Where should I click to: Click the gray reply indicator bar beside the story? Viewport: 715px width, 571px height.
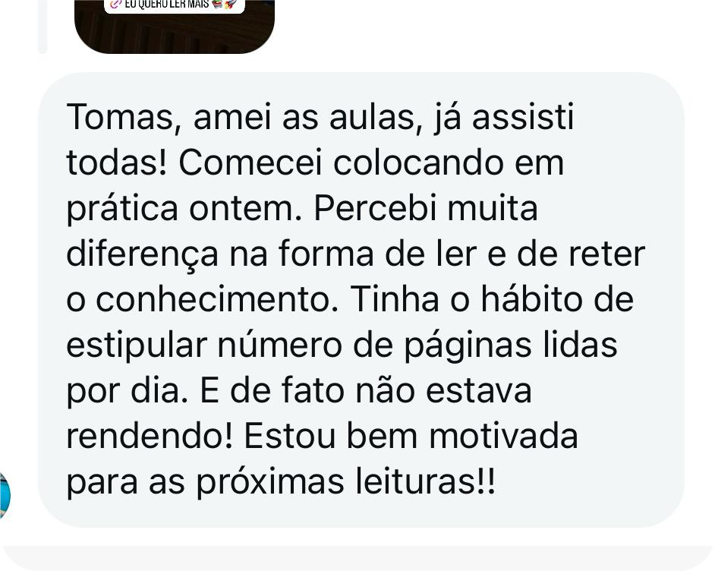click(x=43, y=27)
